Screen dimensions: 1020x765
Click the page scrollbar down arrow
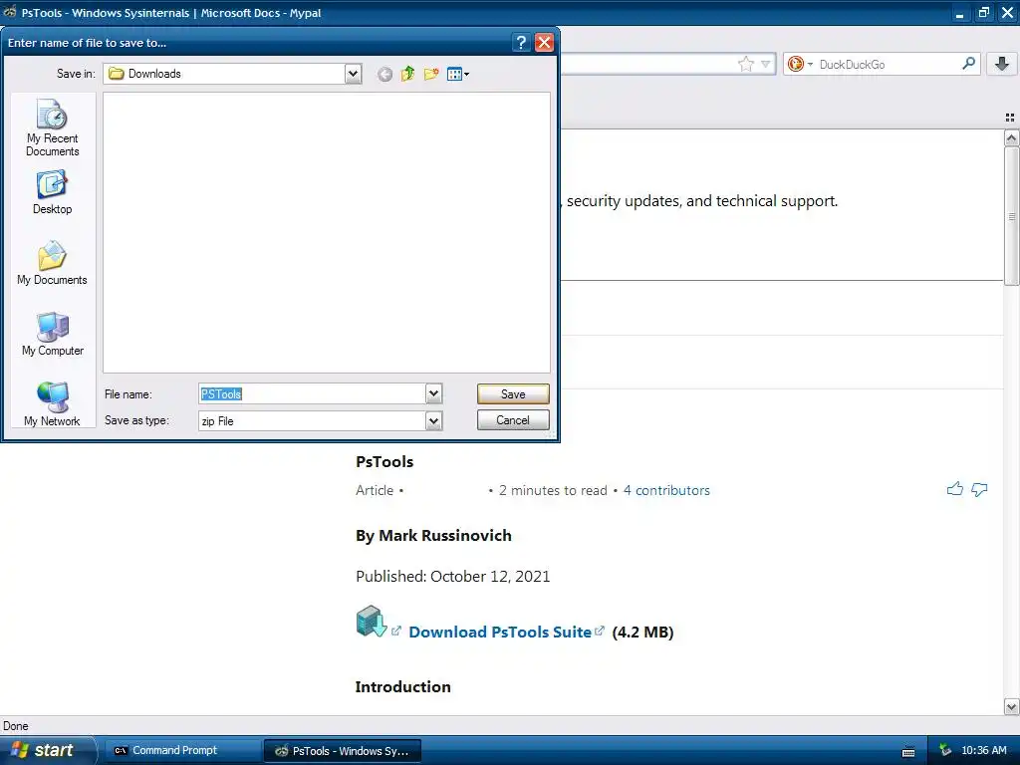pos(1011,706)
